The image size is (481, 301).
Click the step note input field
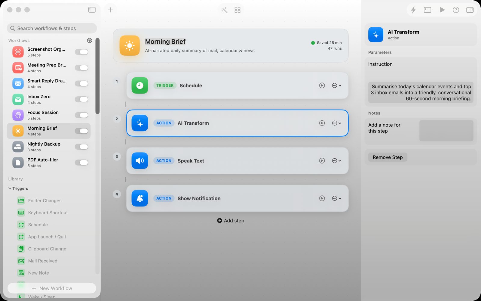click(x=446, y=131)
